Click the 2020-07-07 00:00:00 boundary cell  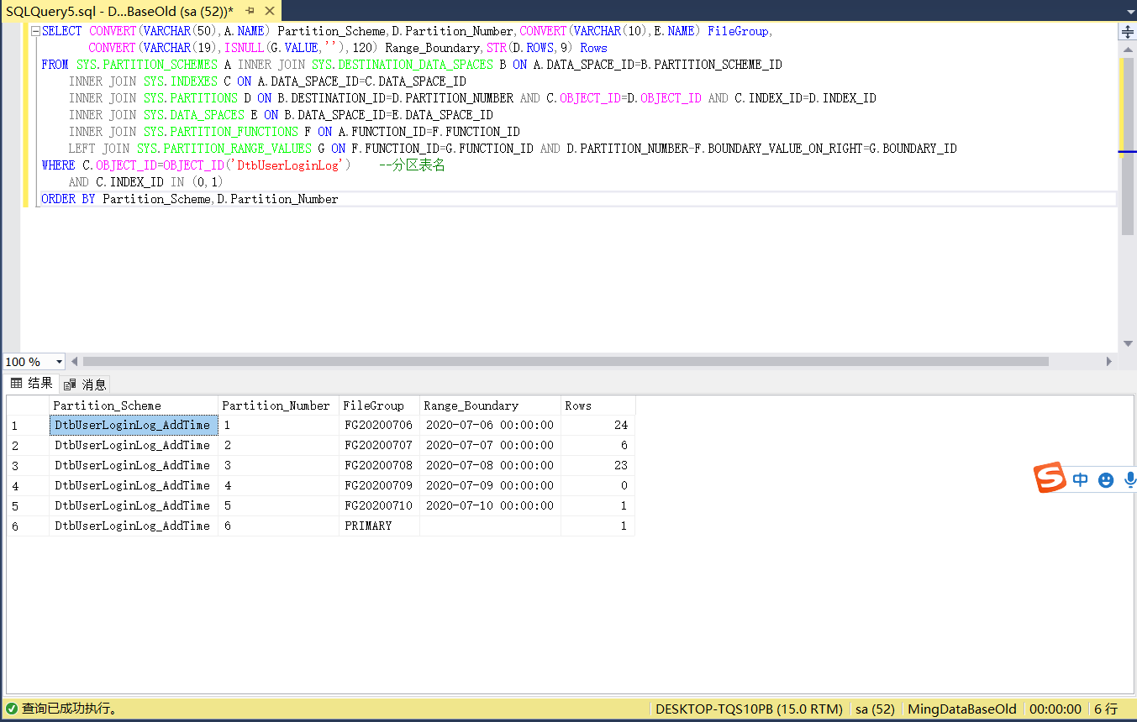tap(491, 445)
